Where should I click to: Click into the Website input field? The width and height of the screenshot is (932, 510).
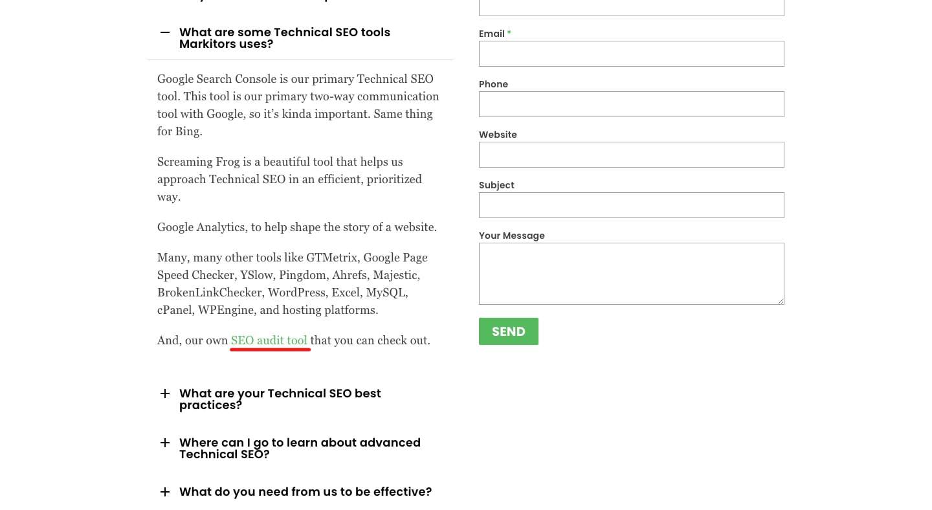(x=631, y=155)
